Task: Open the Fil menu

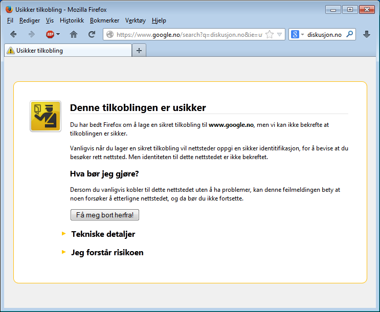Action: pyautogui.click(x=10, y=20)
